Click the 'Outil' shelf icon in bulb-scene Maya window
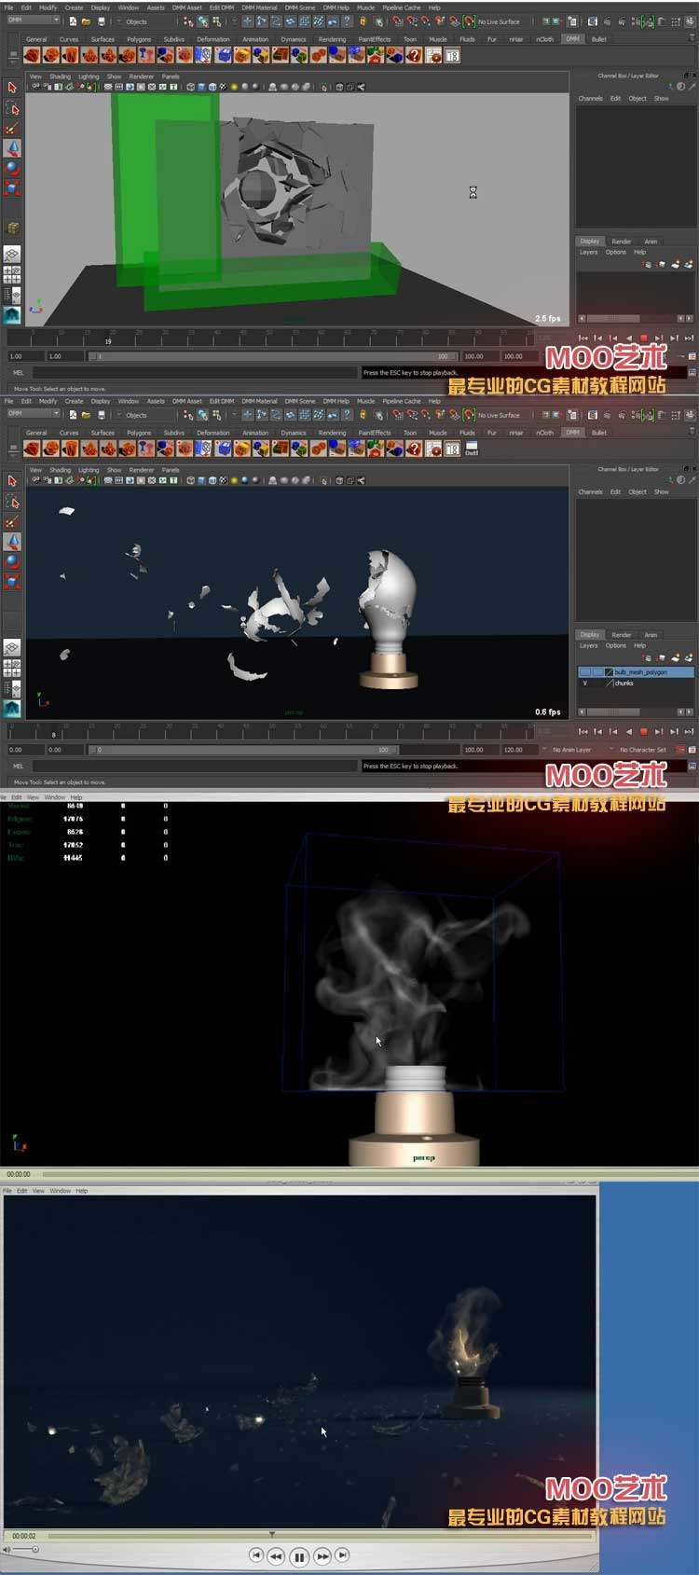Screen dimensions: 699x1575 [472, 449]
